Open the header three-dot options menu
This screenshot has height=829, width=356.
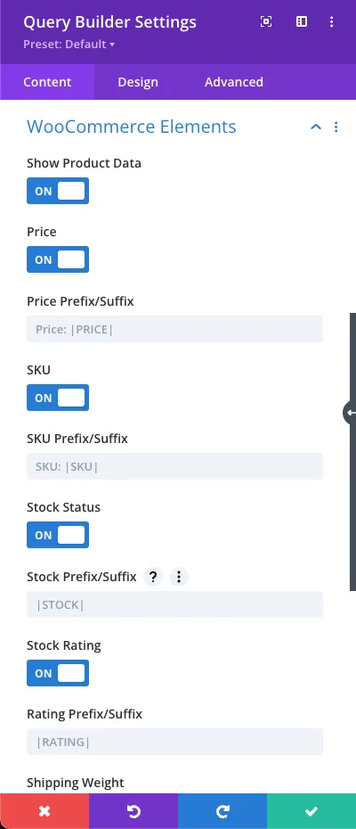pyautogui.click(x=332, y=21)
